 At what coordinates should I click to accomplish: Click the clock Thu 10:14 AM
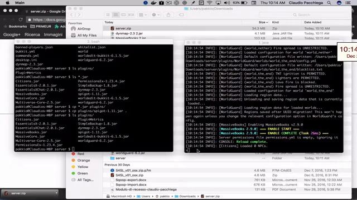[x=273, y=3]
